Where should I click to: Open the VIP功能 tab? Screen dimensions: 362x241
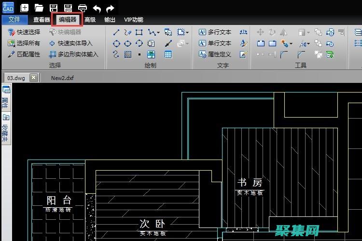pyautogui.click(x=133, y=20)
